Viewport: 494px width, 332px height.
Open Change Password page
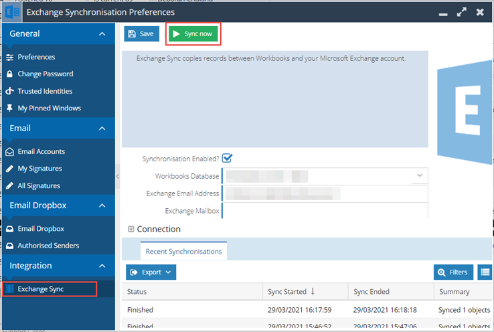(46, 74)
